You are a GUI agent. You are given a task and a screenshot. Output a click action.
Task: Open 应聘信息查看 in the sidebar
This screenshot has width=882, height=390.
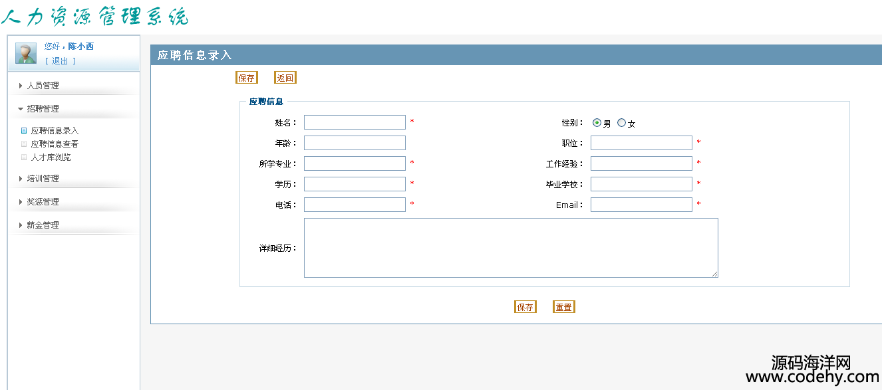(x=55, y=144)
